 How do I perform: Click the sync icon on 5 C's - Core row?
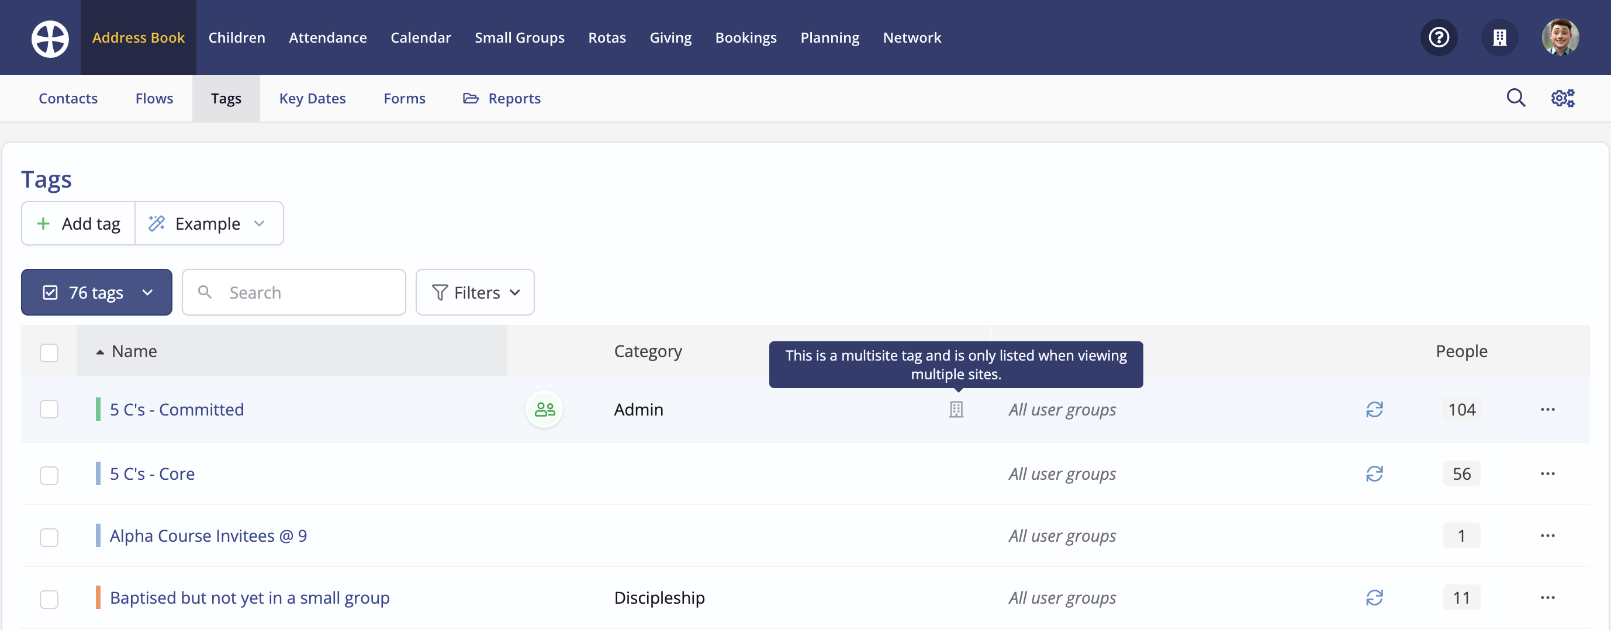coord(1374,474)
